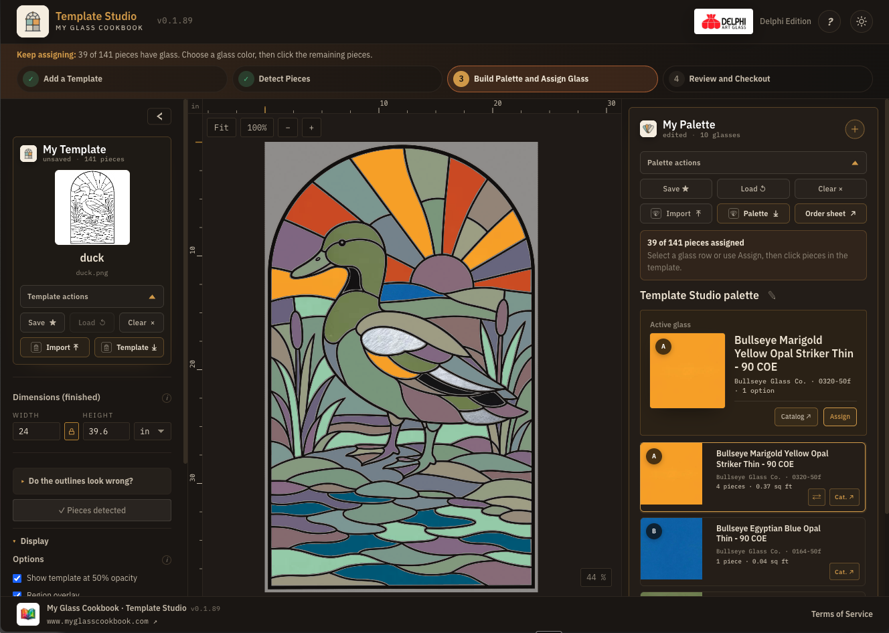The height and width of the screenshot is (633, 889).
Task: Collapse the left panel with arrow button
Action: point(159,116)
